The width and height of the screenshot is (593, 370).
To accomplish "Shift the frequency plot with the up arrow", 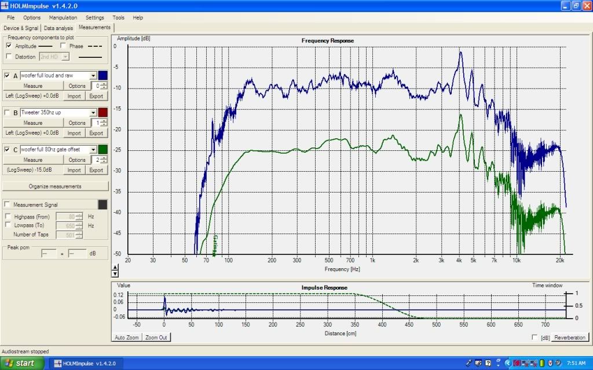I will pos(115,267).
